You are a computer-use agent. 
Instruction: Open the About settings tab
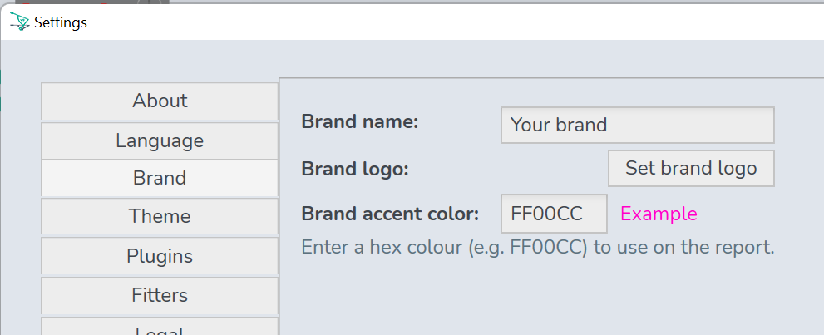160,101
